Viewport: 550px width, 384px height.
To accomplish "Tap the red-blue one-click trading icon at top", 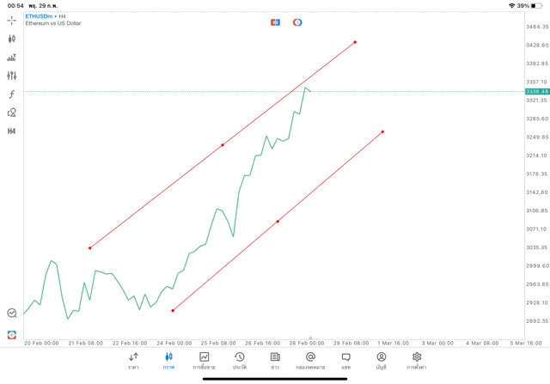I will pyautogui.click(x=276, y=22).
